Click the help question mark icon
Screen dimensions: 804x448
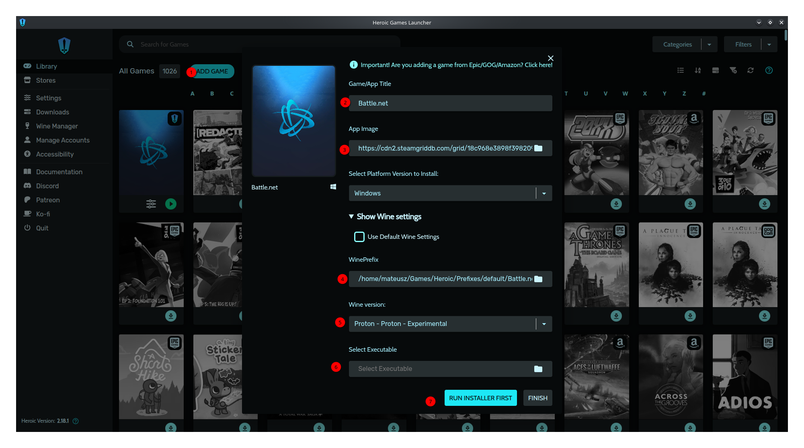point(769,70)
